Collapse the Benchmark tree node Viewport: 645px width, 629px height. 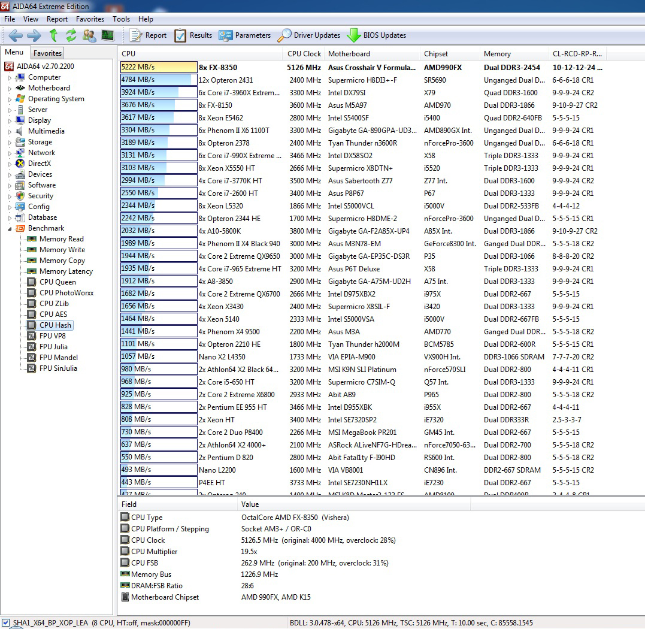(x=10, y=228)
